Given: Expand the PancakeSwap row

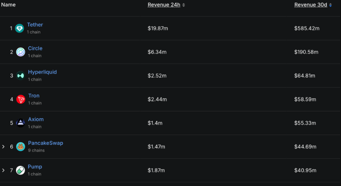Looking at the screenshot, I should click(3, 147).
